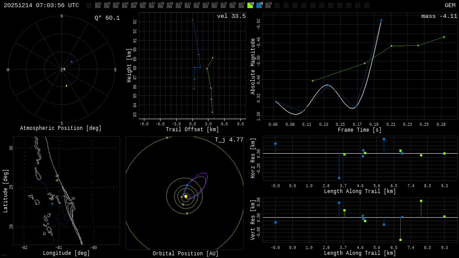Select station 07 indicator box
The height and width of the screenshot is (258, 459).
(152, 5)
